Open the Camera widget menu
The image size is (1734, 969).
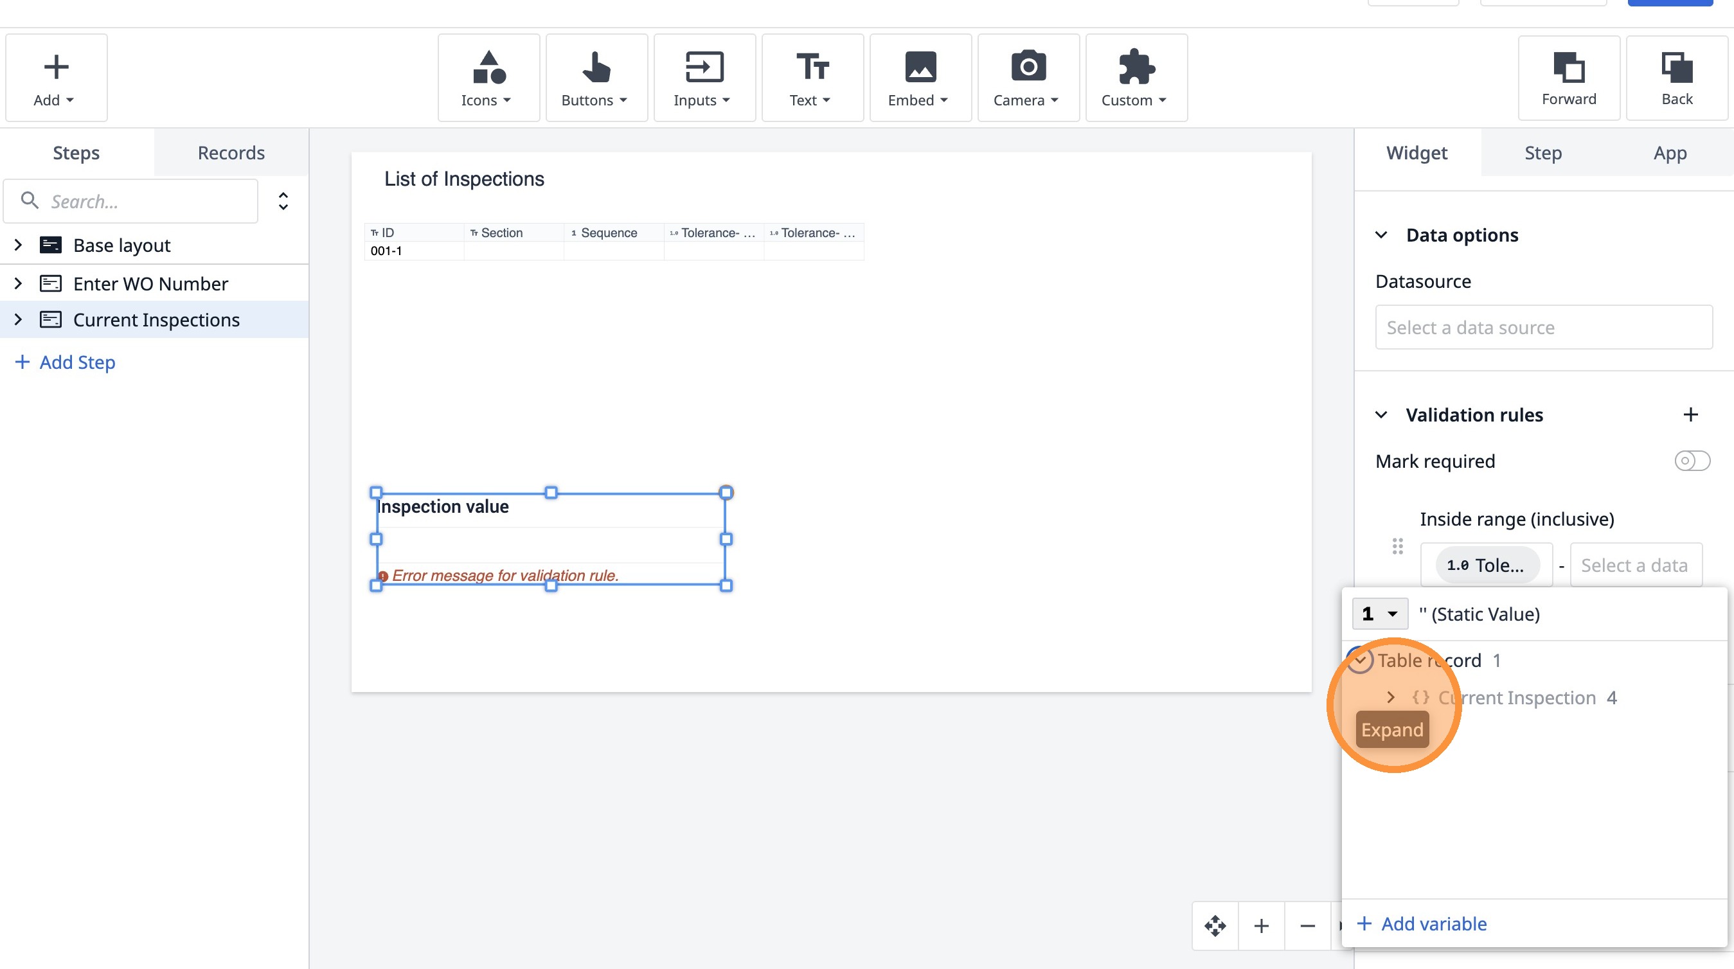(1028, 78)
